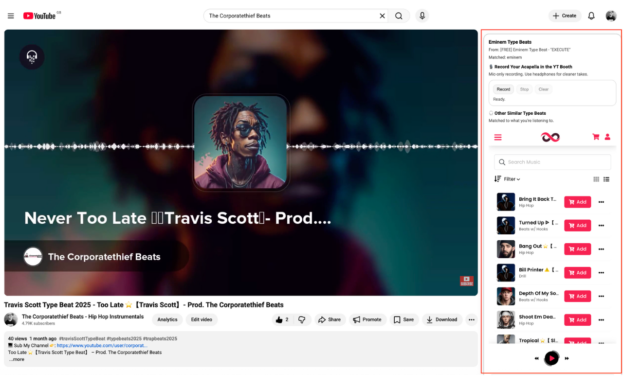This screenshot has width=623, height=389.
Task: Open options menu for Bring It Back
Action: pos(601,202)
